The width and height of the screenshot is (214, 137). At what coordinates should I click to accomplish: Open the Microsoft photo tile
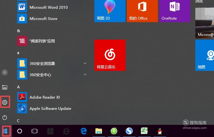[205, 23]
